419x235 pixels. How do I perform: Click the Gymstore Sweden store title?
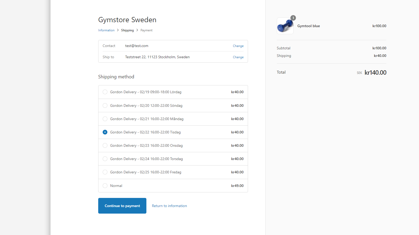point(127,20)
